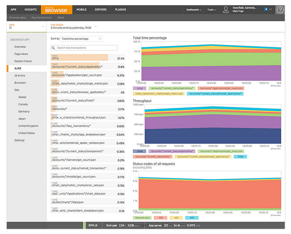291x234 pixels.
Task: Open the help question mark icon
Action: coord(280,10)
